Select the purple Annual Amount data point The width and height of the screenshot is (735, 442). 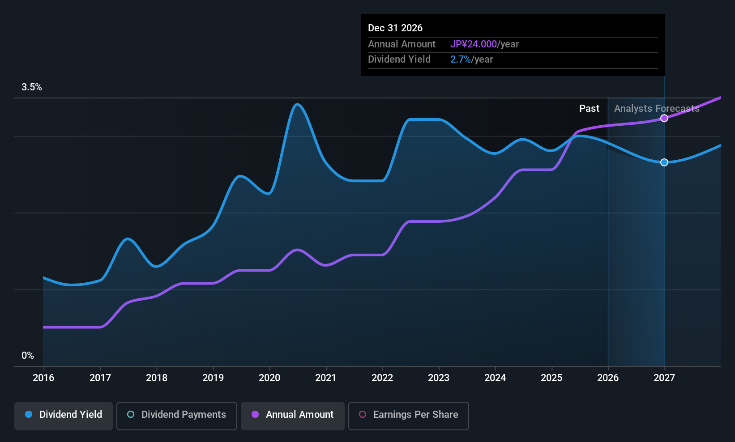point(664,118)
